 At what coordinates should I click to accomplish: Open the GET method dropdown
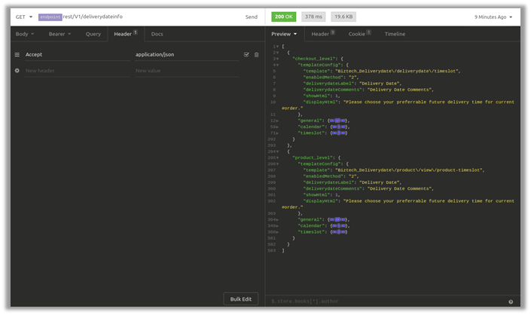point(24,17)
